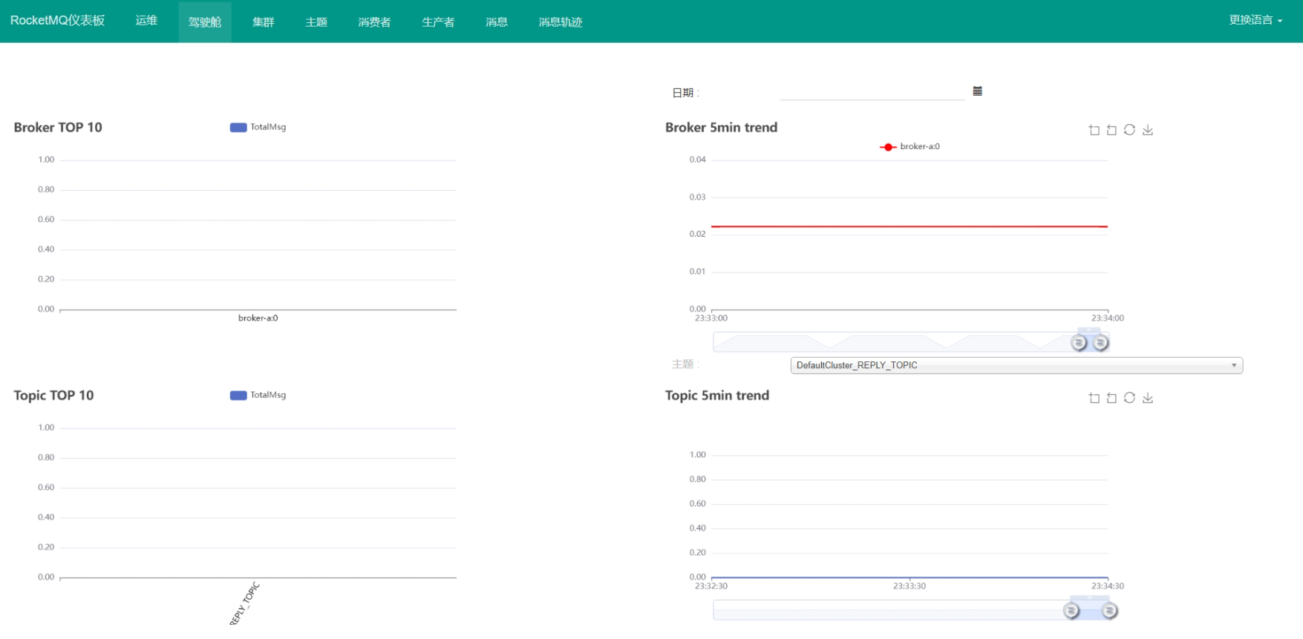This screenshot has width=1303, height=639.
Task: Click Broker trend left zoom slider handle
Action: 1079,342
